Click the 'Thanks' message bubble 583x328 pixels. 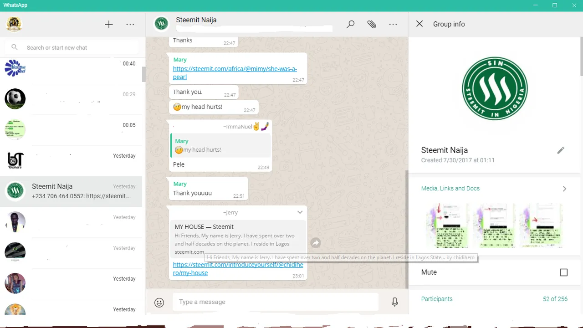pos(204,41)
